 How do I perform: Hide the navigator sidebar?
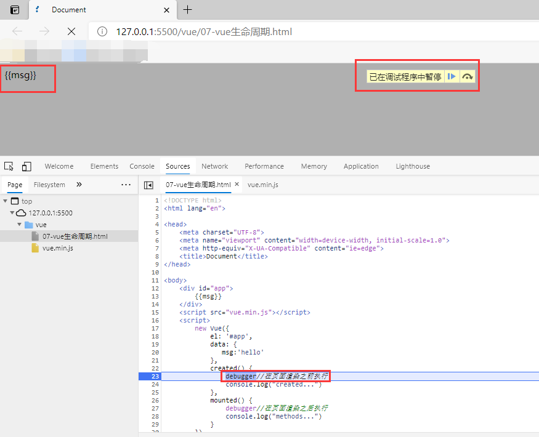148,185
